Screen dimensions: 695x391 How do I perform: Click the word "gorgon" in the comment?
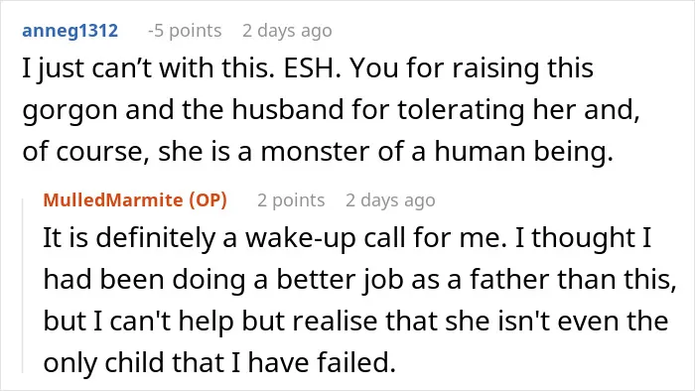69,111
